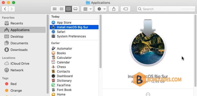197x96 pixels.
Task: Click the Calculator app icon
Action: pos(53,58)
